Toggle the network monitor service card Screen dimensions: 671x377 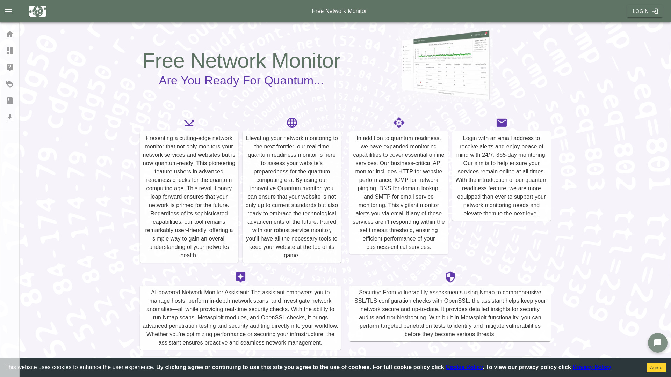[x=189, y=123]
